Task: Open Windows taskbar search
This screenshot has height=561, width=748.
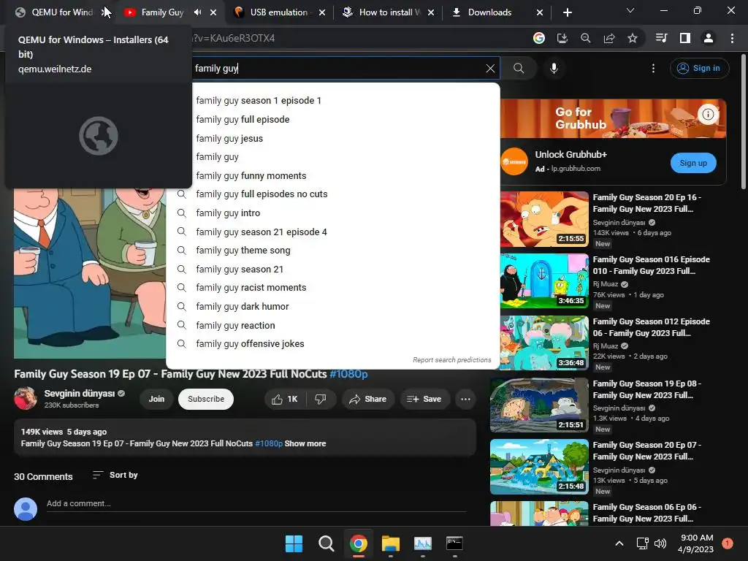Action: 327,543
